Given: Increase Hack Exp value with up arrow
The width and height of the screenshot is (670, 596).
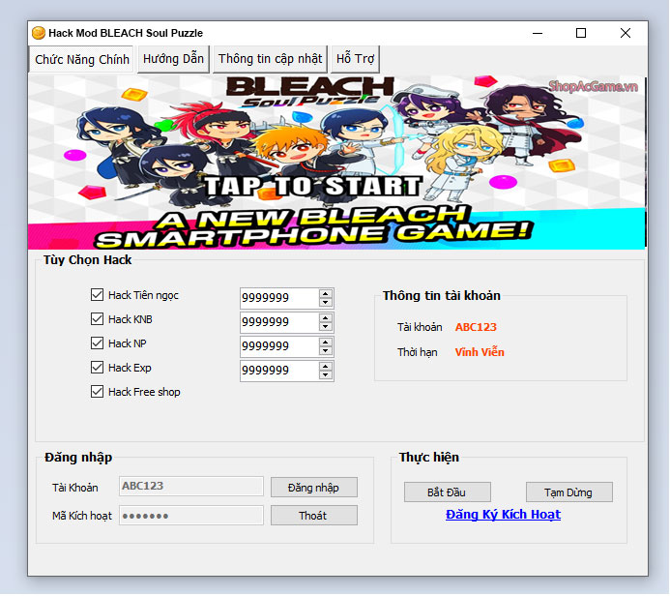Looking at the screenshot, I should [x=326, y=367].
